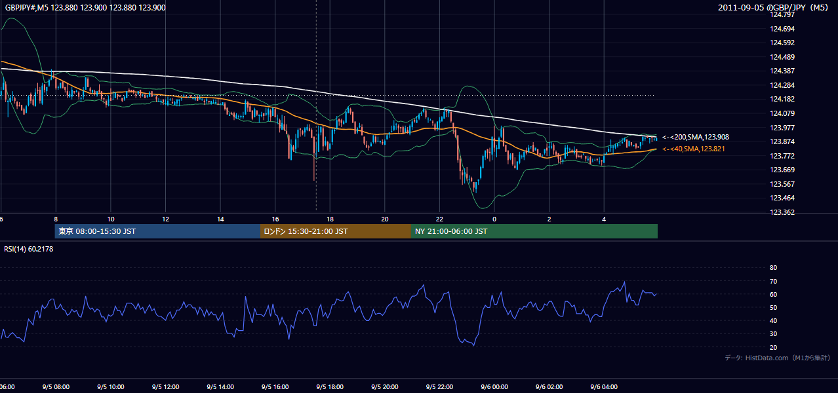Click the 9/5 18:00 time axis label
Viewport: 838px width, 393px height.
pyautogui.click(x=330, y=387)
